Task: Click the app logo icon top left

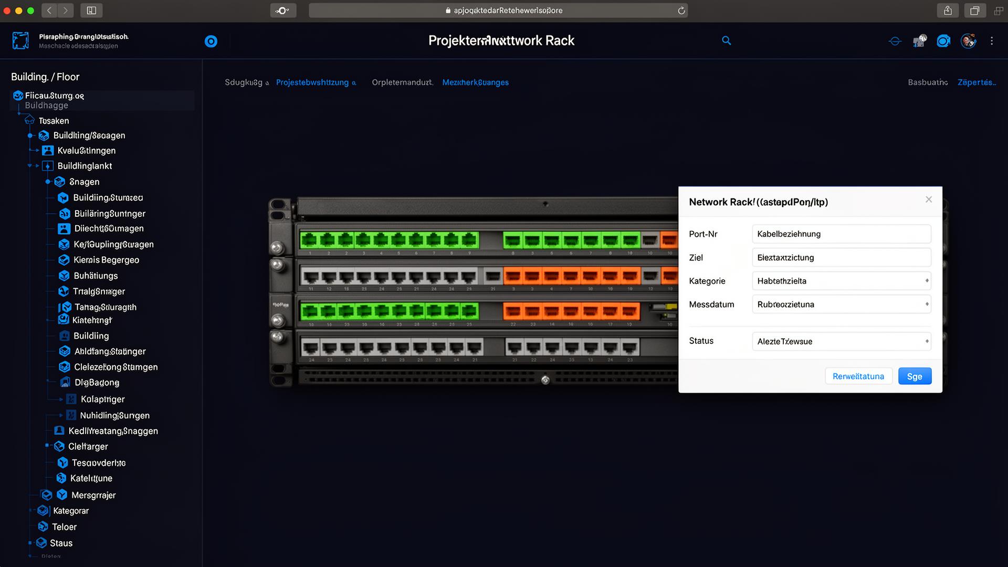Action: coord(20,40)
